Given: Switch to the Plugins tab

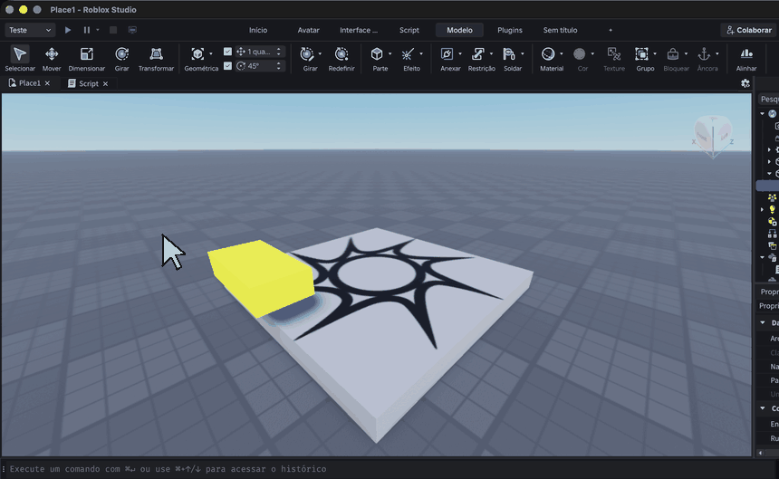Looking at the screenshot, I should pyautogui.click(x=510, y=30).
